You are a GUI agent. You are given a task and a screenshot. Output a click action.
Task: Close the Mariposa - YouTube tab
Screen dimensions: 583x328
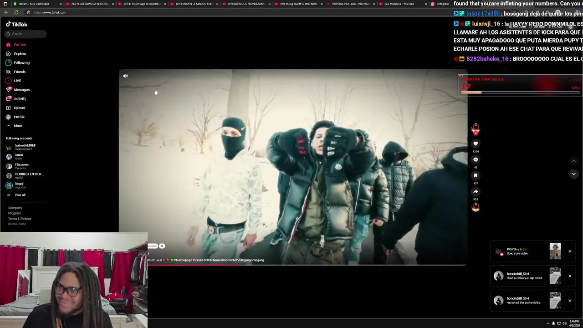coord(426,4)
